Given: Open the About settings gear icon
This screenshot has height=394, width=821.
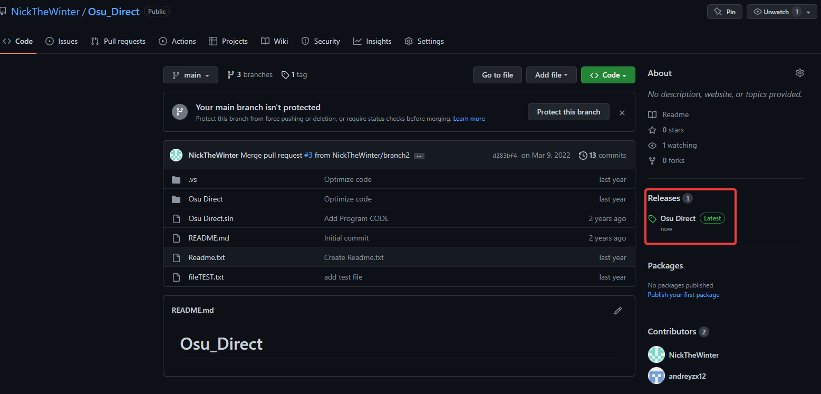Looking at the screenshot, I should 799,73.
